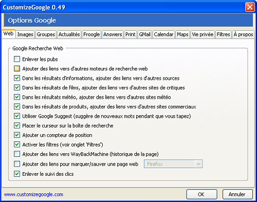Viewport: 257px width, 202px height.
Task: Open the 'À propos' tab
Action: (243, 34)
